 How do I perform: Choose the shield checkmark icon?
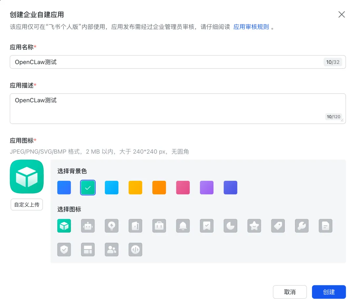pyautogui.click(x=64, y=250)
